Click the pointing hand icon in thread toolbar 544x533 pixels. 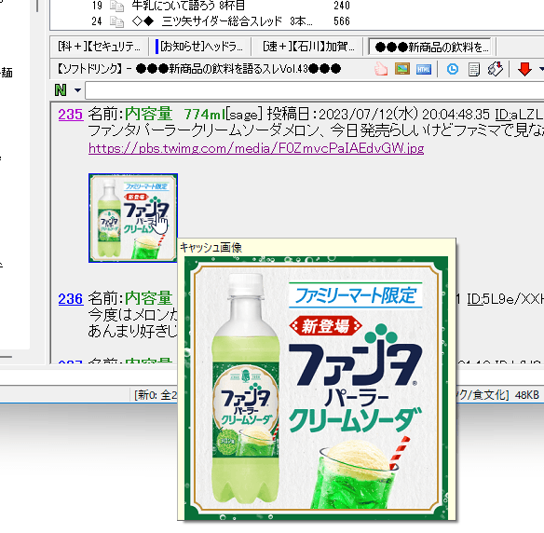[381, 69]
